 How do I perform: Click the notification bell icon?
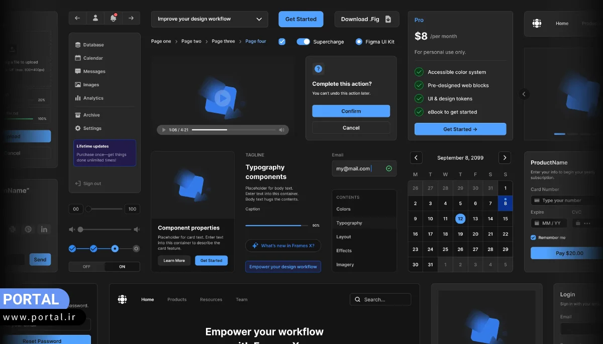point(113,17)
